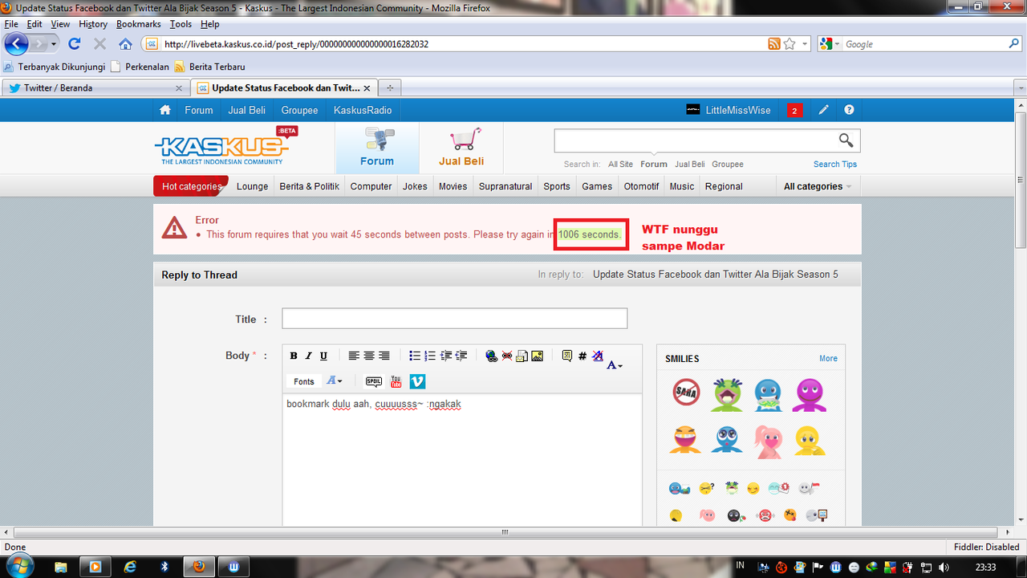Screen dimensions: 1027x578
Task: Insert code tag with hash icon
Action: click(583, 356)
